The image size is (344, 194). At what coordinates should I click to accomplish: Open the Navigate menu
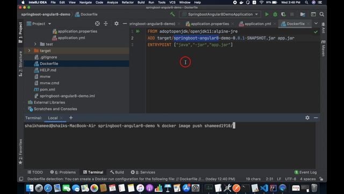(85, 2)
